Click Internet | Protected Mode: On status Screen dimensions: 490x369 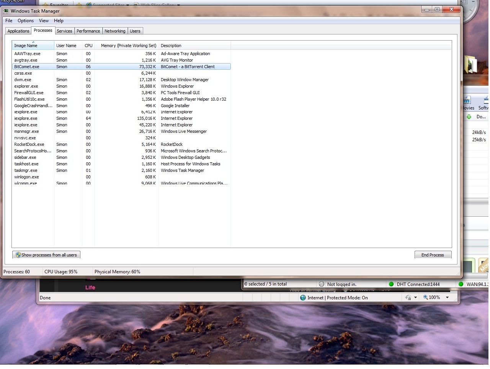point(338,297)
